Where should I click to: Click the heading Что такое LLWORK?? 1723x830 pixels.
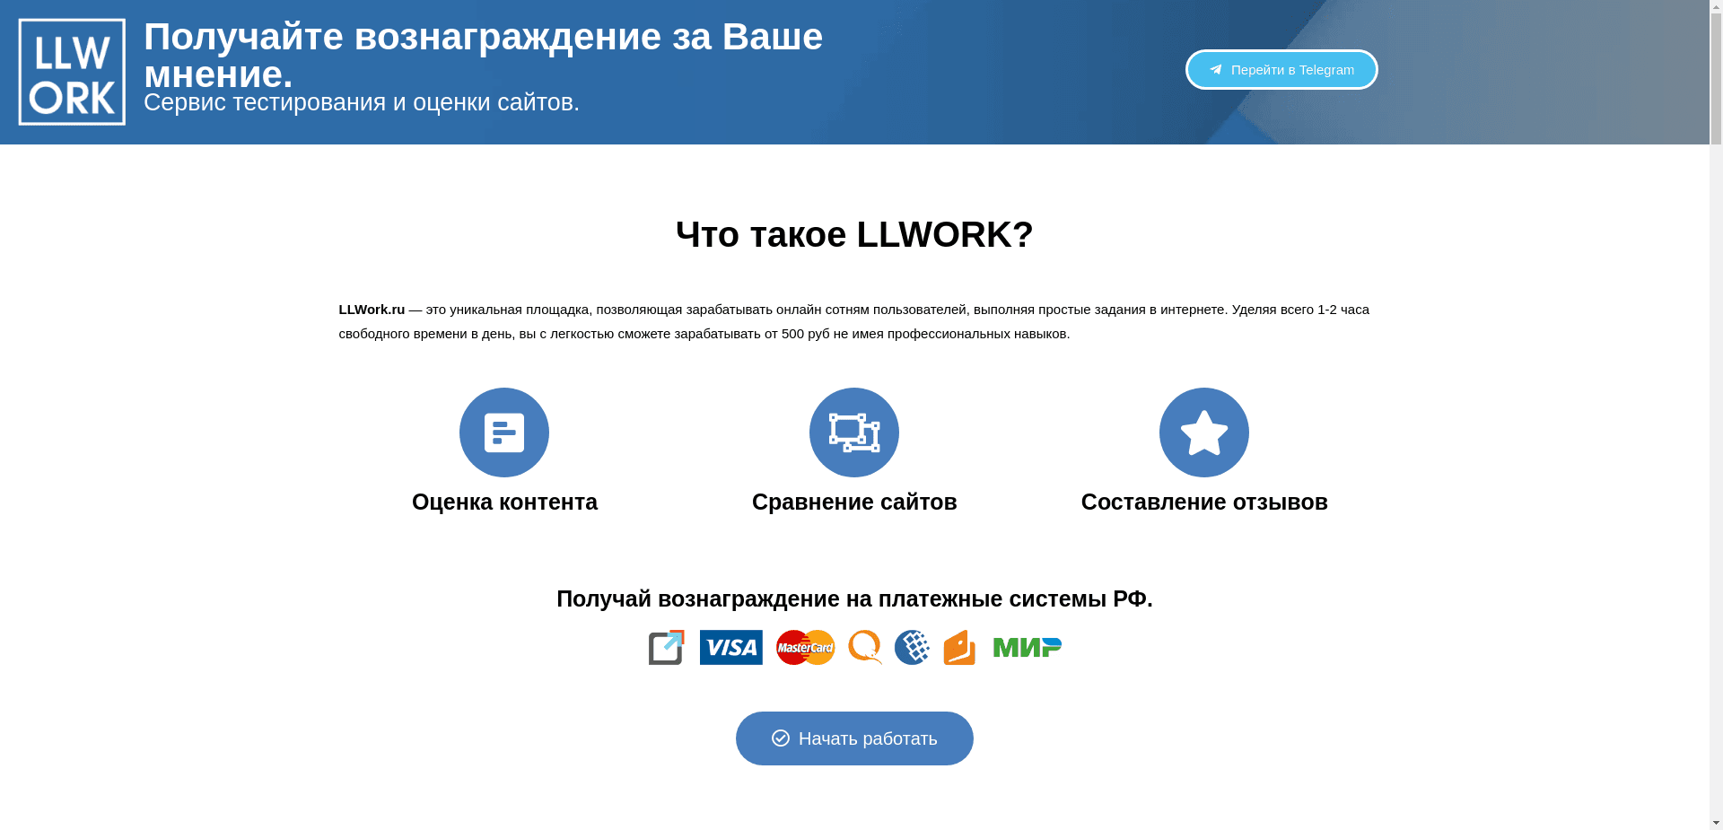pos(853,233)
